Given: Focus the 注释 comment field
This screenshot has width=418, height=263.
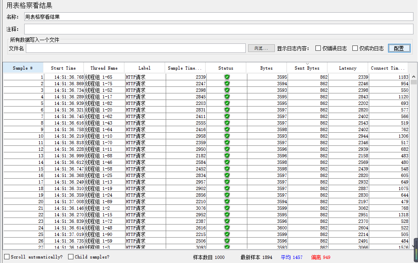Looking at the screenshot, I should pyautogui.click(x=219, y=29).
